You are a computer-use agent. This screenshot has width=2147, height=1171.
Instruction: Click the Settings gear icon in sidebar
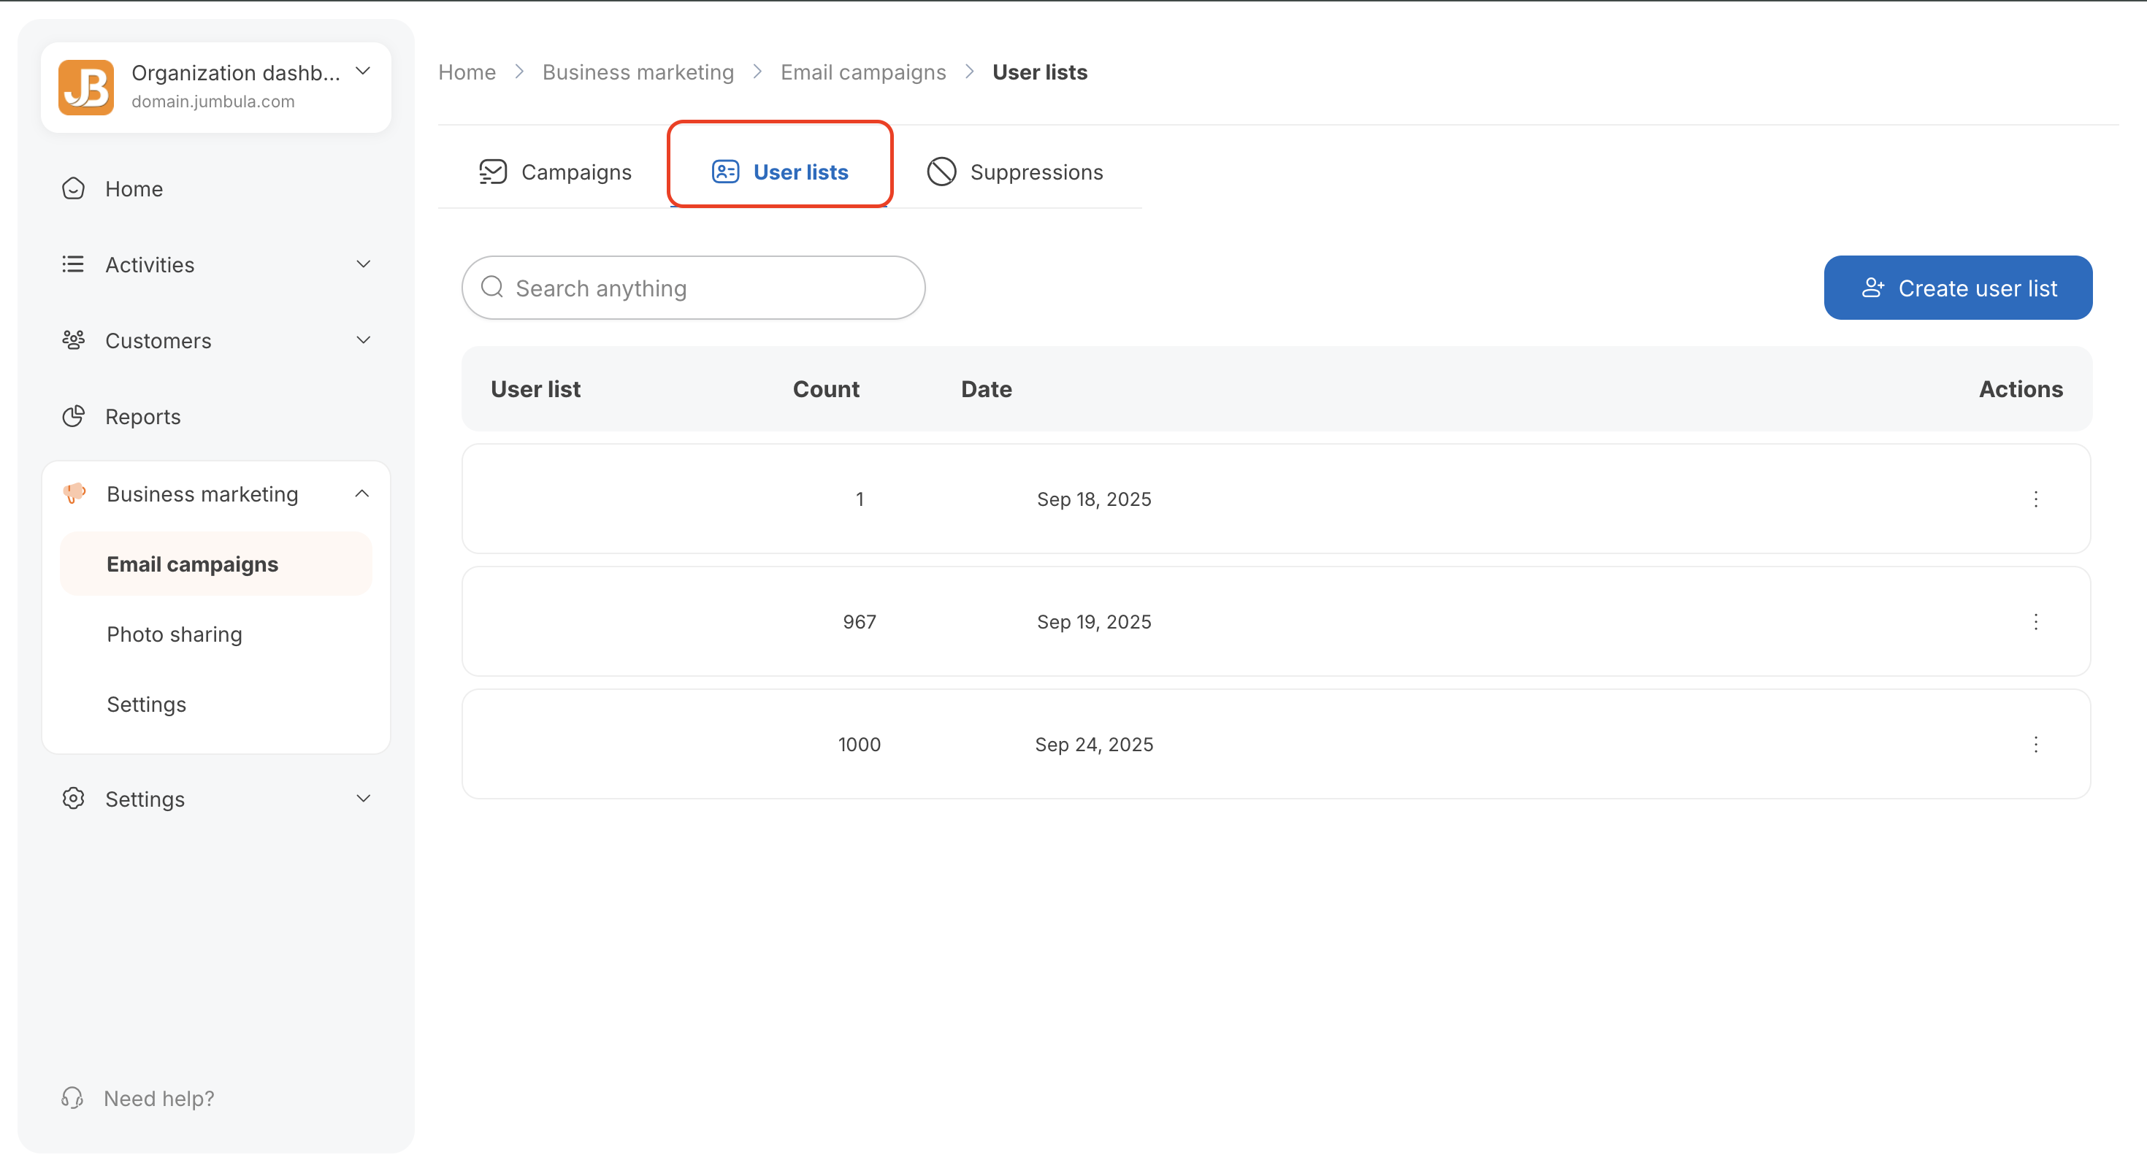(73, 799)
